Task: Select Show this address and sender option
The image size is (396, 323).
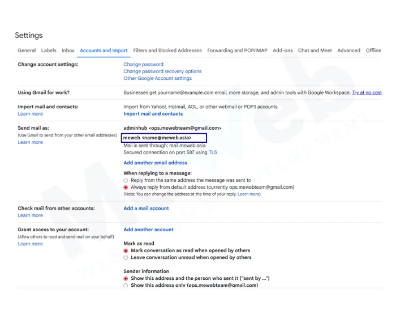Action: point(126,279)
